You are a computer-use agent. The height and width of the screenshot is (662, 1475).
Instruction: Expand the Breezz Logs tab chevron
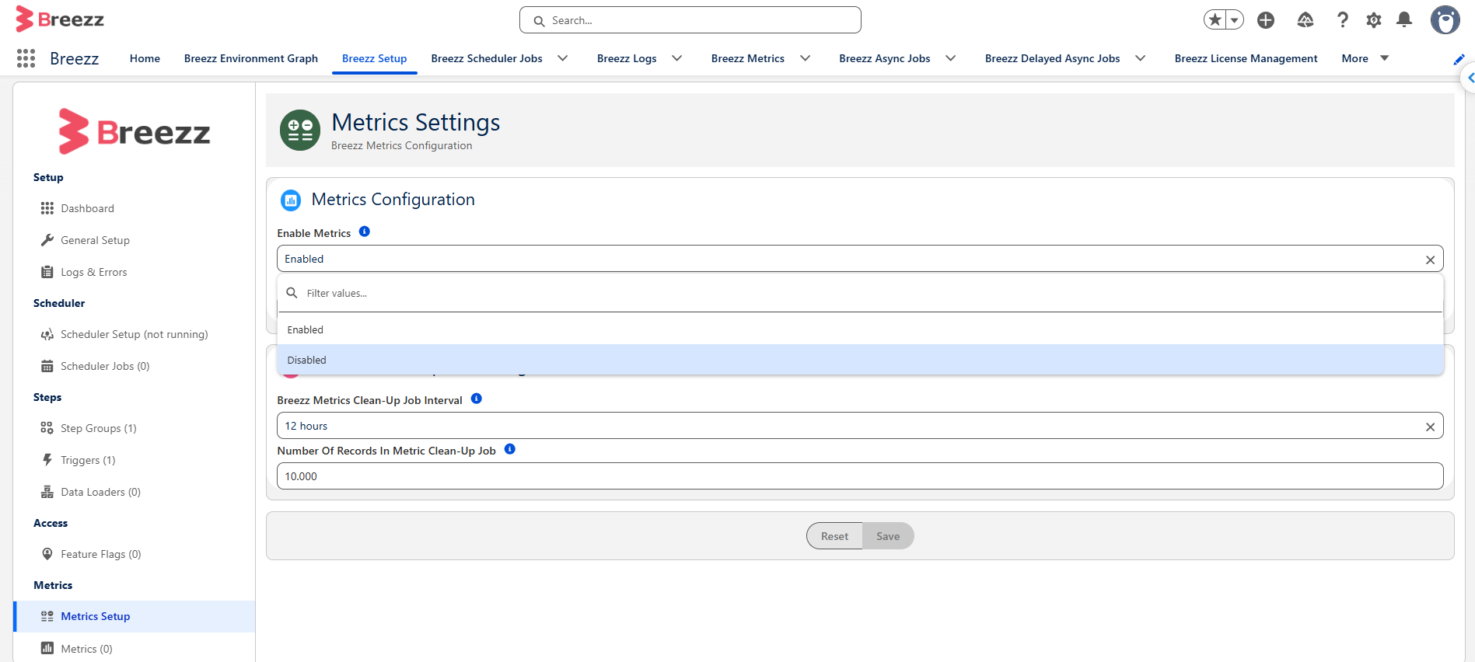point(677,58)
